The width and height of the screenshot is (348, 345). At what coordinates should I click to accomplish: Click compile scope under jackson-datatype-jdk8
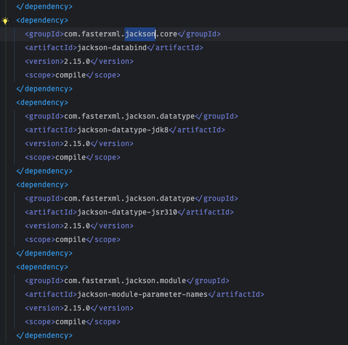70,157
